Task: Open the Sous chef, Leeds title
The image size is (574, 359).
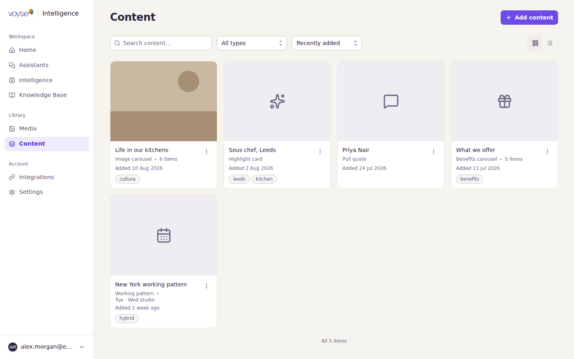Action: (x=252, y=150)
